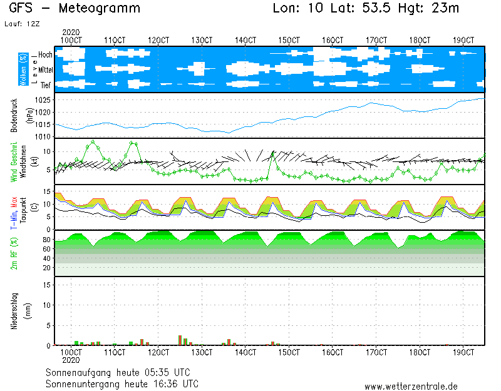Click the "(kt)" wind unit label
This screenshot has height=391, width=501.
pyautogui.click(x=34, y=162)
